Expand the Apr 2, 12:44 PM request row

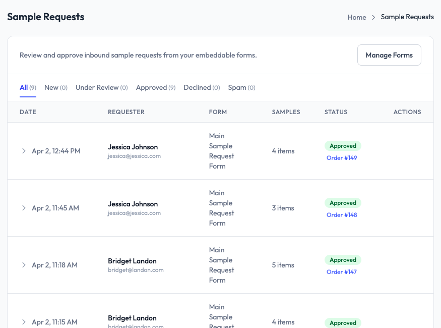click(24, 150)
